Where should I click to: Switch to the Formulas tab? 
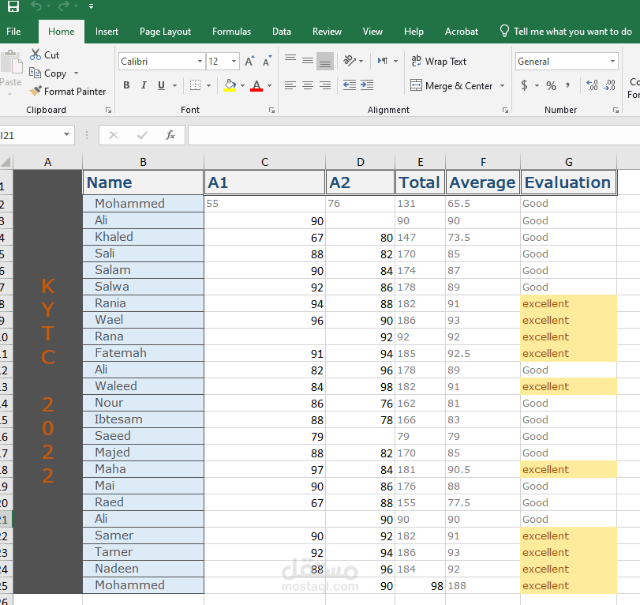231,32
